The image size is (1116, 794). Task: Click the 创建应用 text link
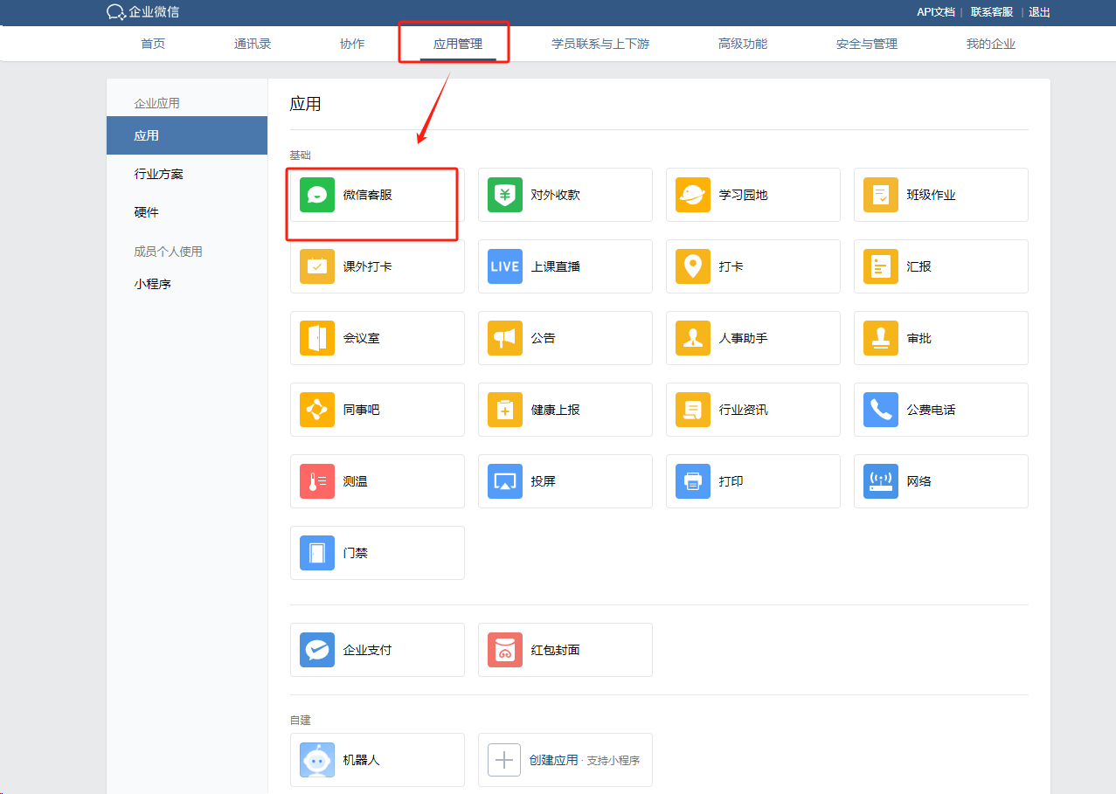554,760
